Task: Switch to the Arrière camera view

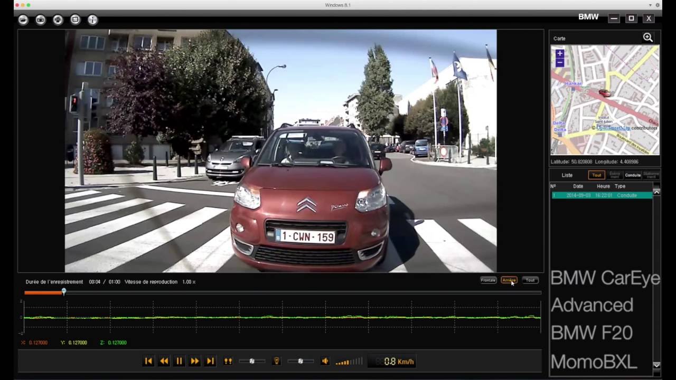Action: pos(509,280)
